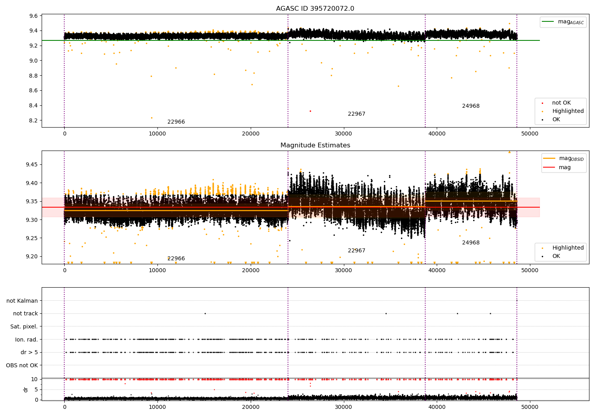The image size is (595, 416).
Task: Click the 22967 label in Magnitude Estimates plot
Action: [357, 251]
